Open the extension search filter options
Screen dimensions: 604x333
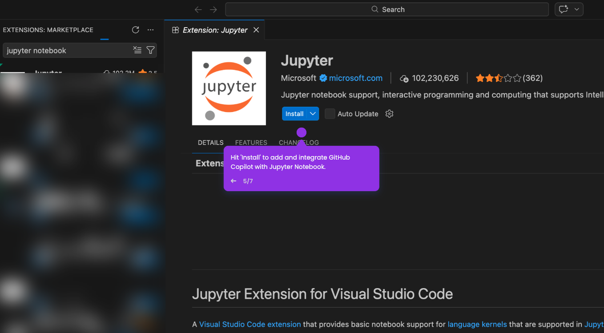coord(151,50)
